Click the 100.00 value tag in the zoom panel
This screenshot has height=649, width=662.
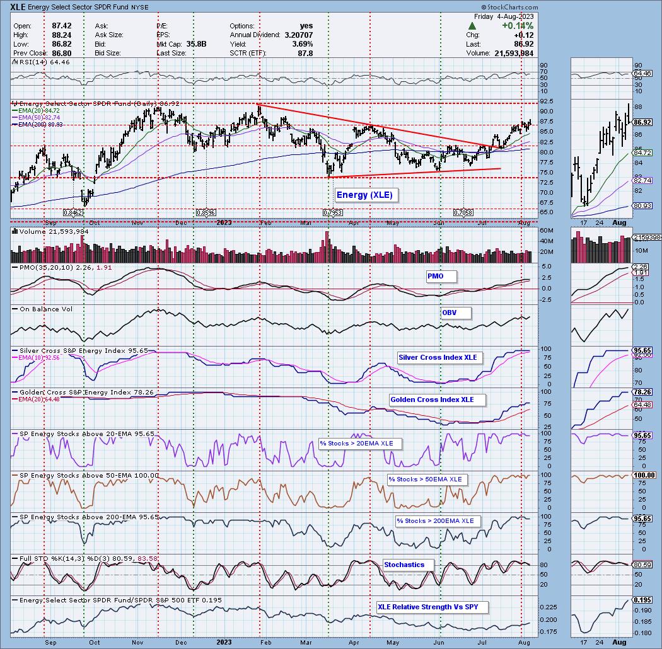(644, 475)
